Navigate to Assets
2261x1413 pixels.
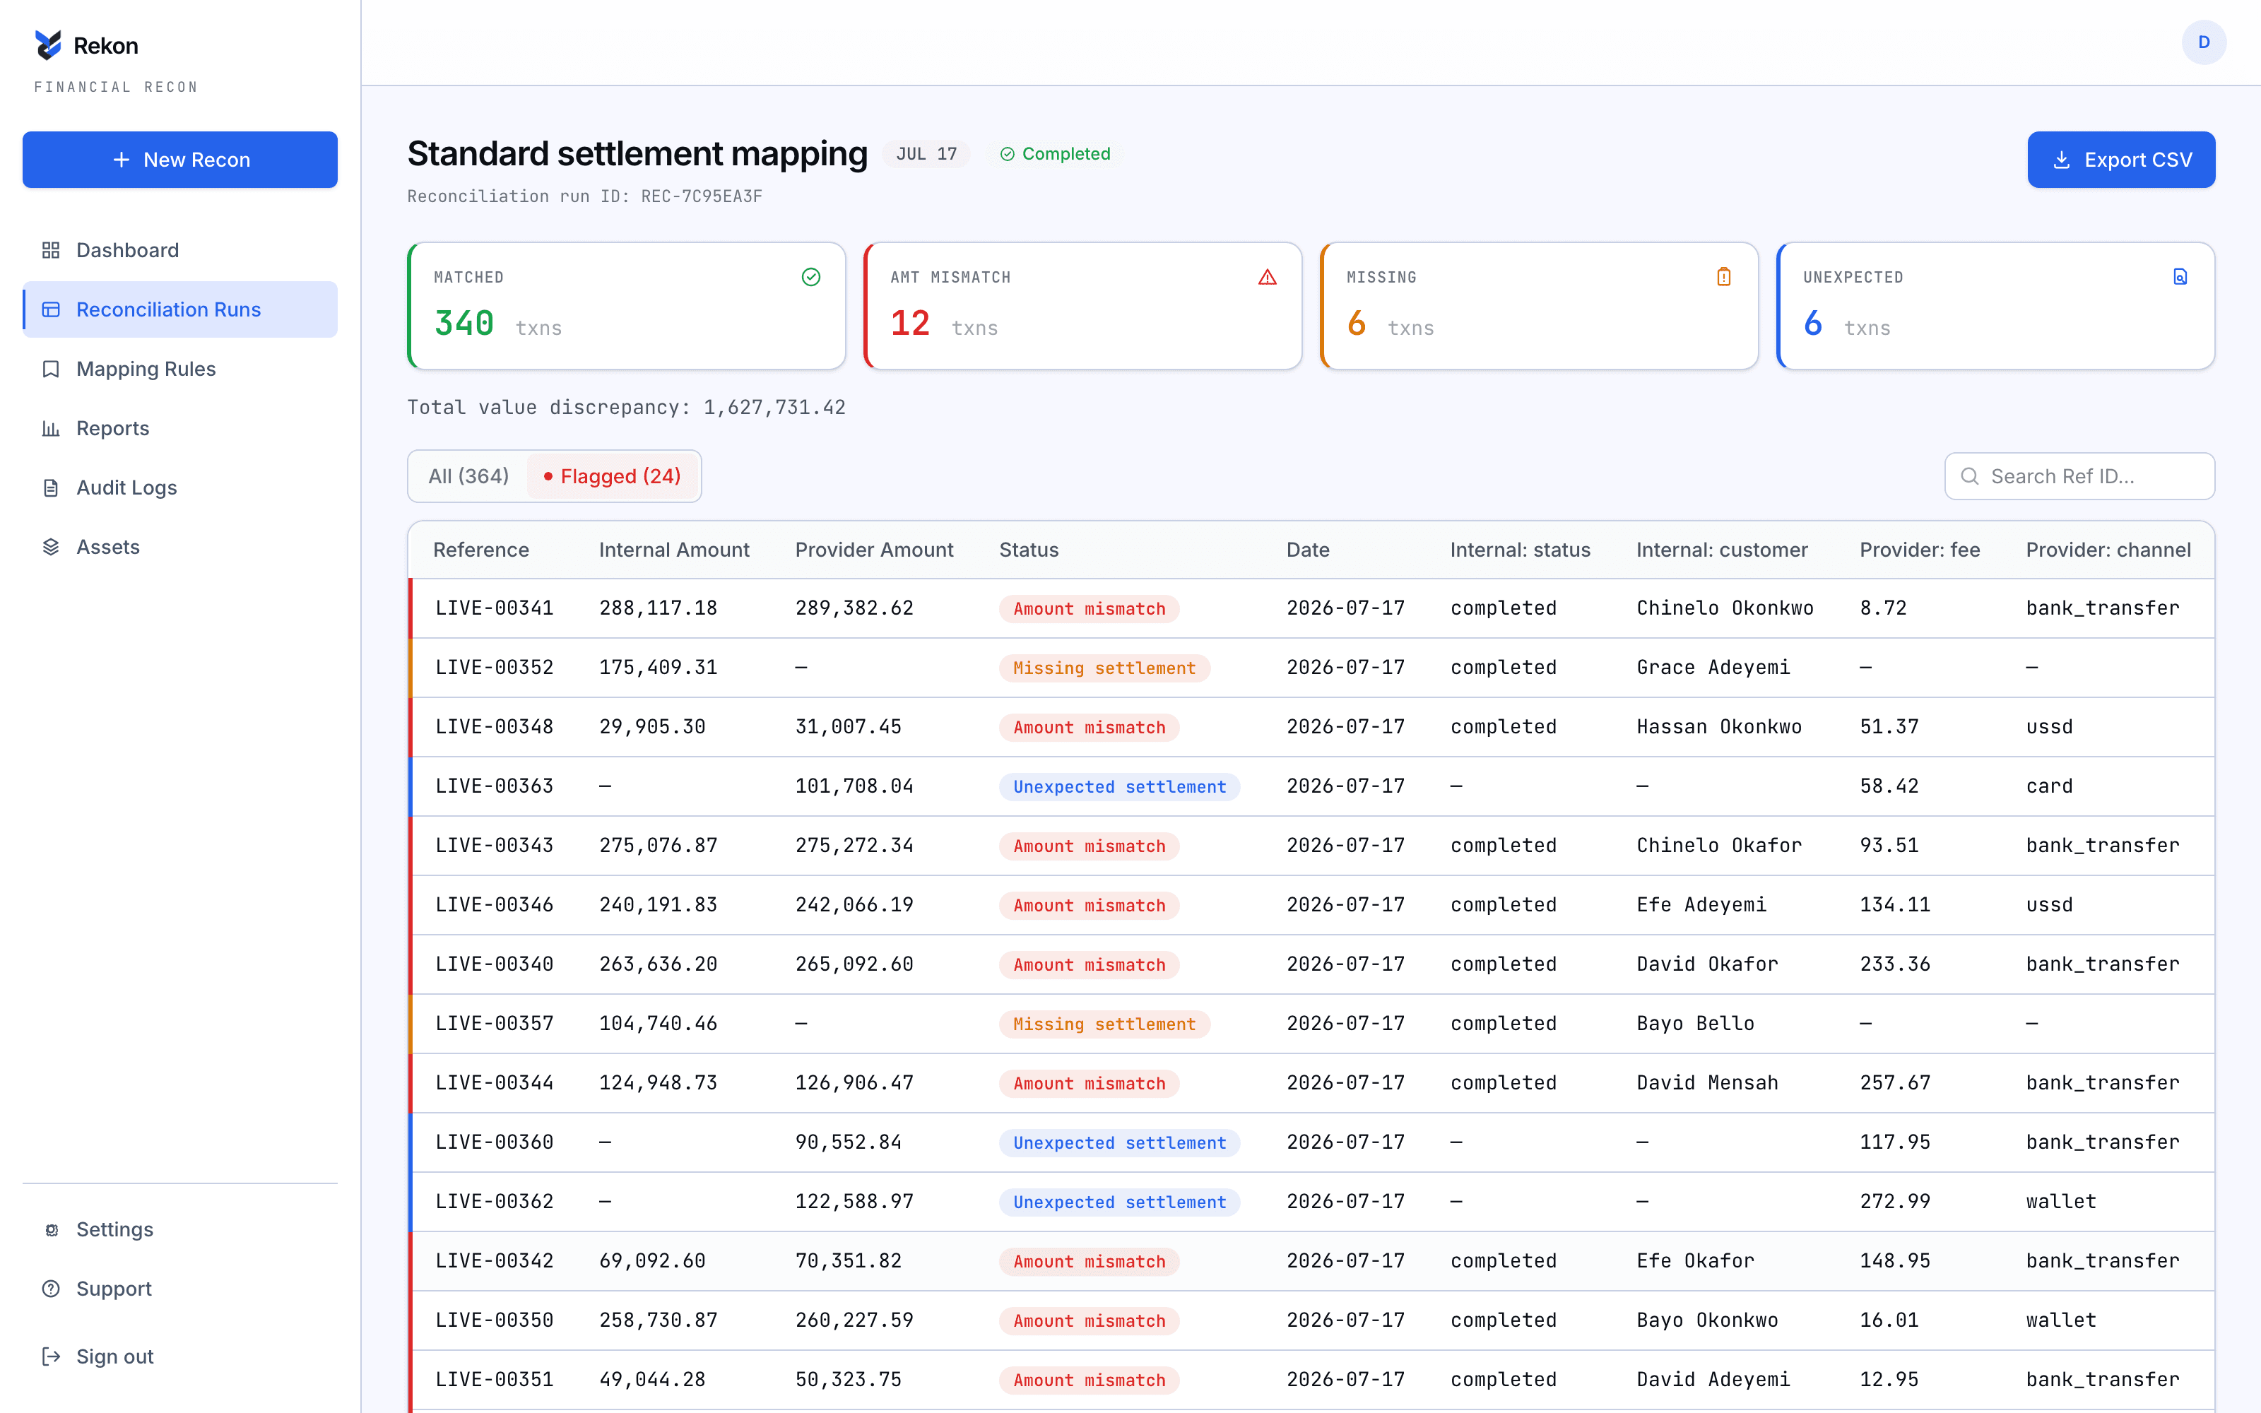pos(180,547)
